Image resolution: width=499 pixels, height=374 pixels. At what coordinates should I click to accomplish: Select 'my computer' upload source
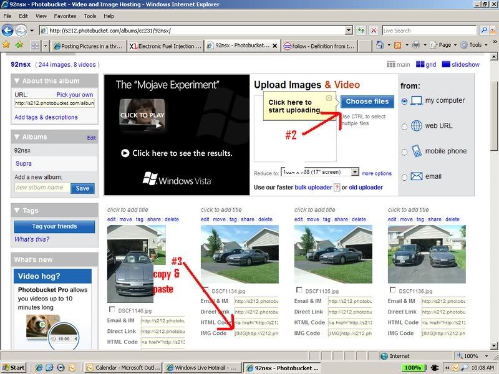click(404, 102)
